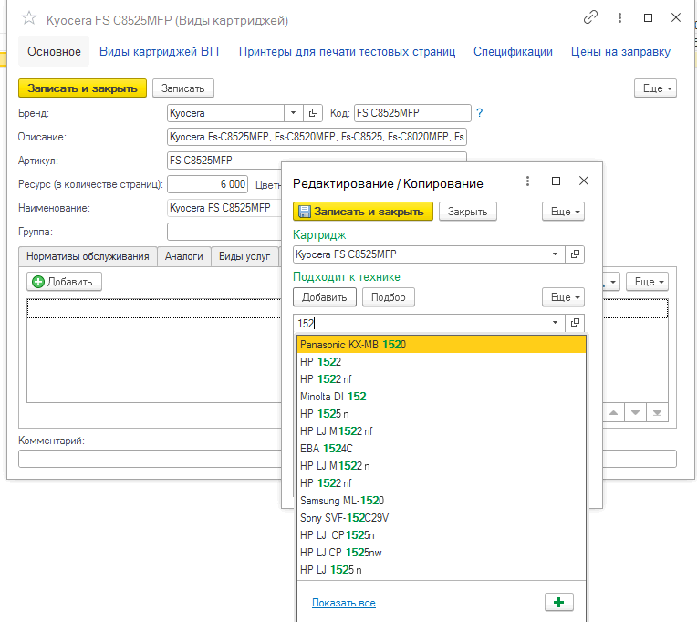Choose Minolta DI 152 from the suggestions
697x622 pixels.
click(x=441, y=397)
